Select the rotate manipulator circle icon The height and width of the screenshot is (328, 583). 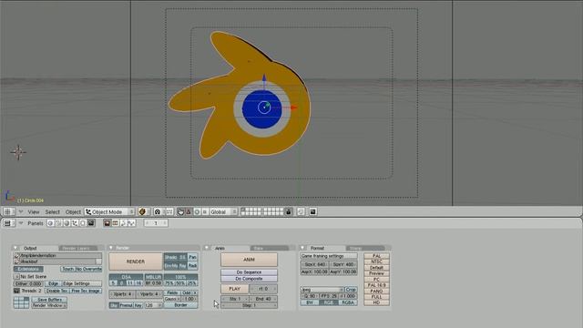point(197,211)
